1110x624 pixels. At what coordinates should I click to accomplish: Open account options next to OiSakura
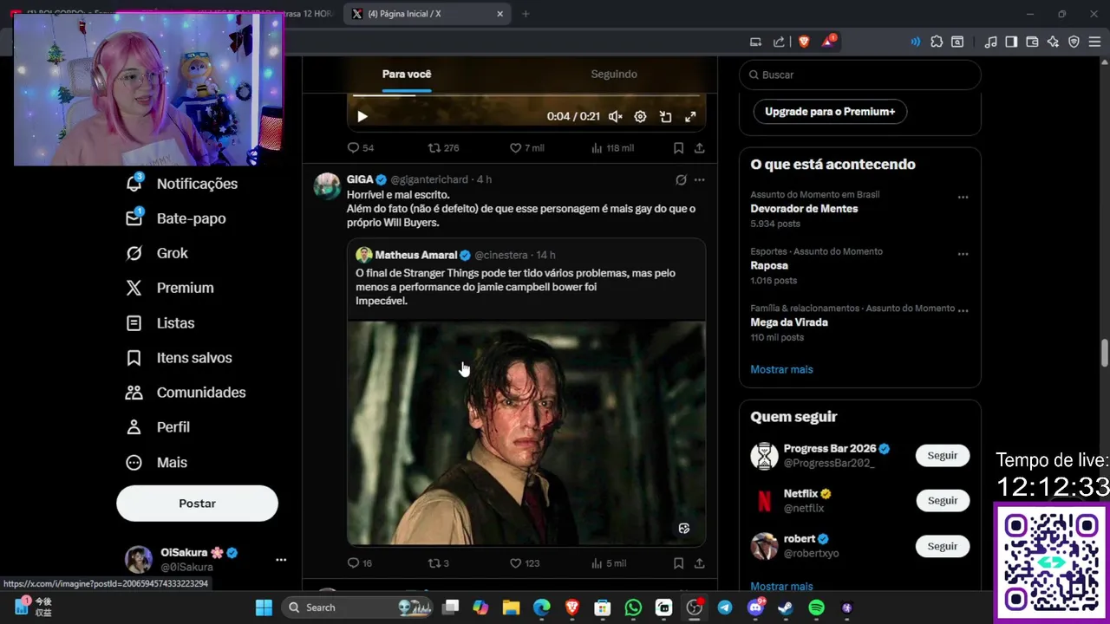281,560
